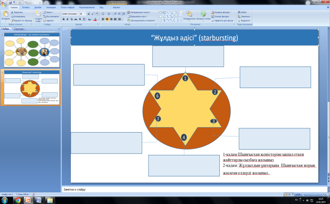The width and height of the screenshot is (330, 204).
Task: Open Упорядочить arrange menu
Action: click(x=189, y=16)
